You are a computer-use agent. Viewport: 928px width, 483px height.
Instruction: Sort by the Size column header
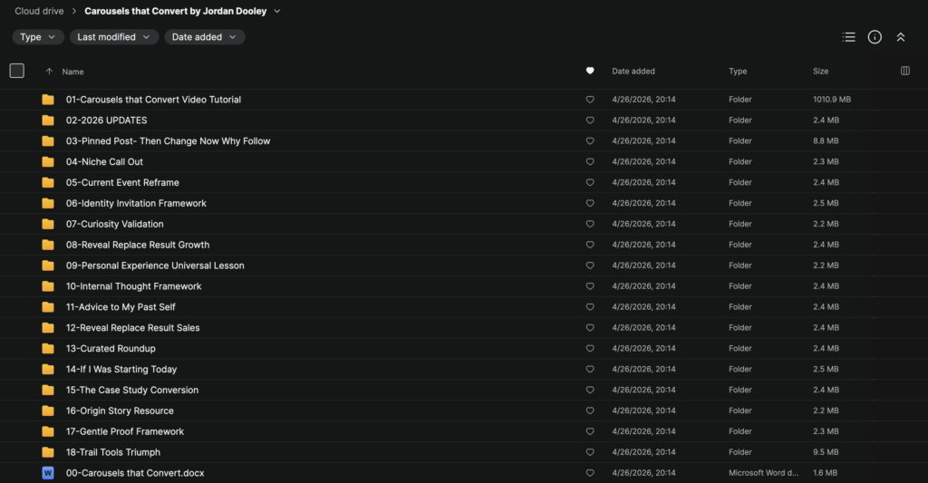(820, 71)
